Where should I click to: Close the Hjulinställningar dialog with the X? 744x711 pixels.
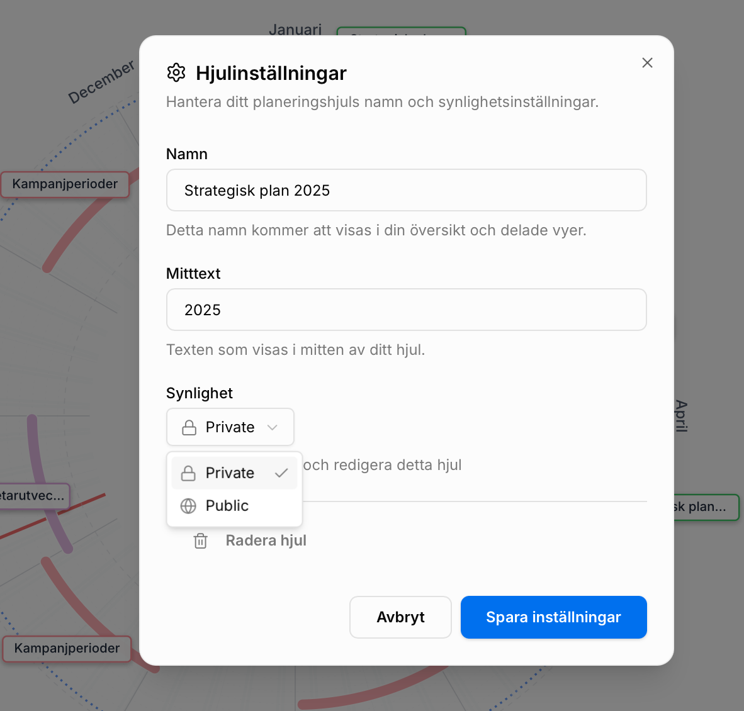point(647,63)
